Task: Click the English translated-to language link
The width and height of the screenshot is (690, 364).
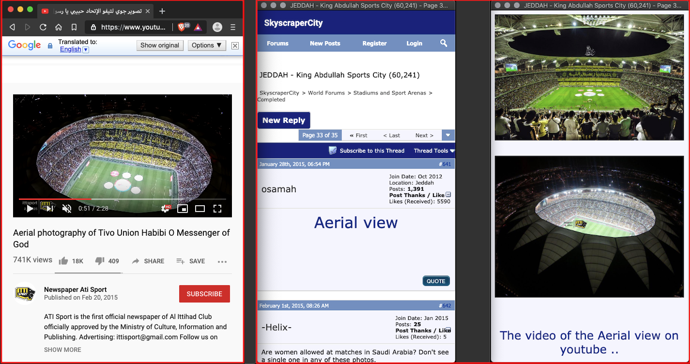Action: tap(70, 49)
